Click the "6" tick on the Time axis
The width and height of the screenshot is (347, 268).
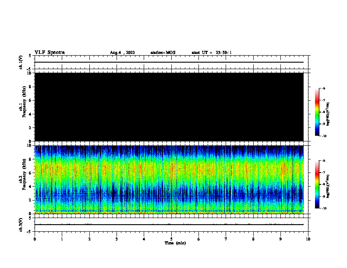(199, 239)
